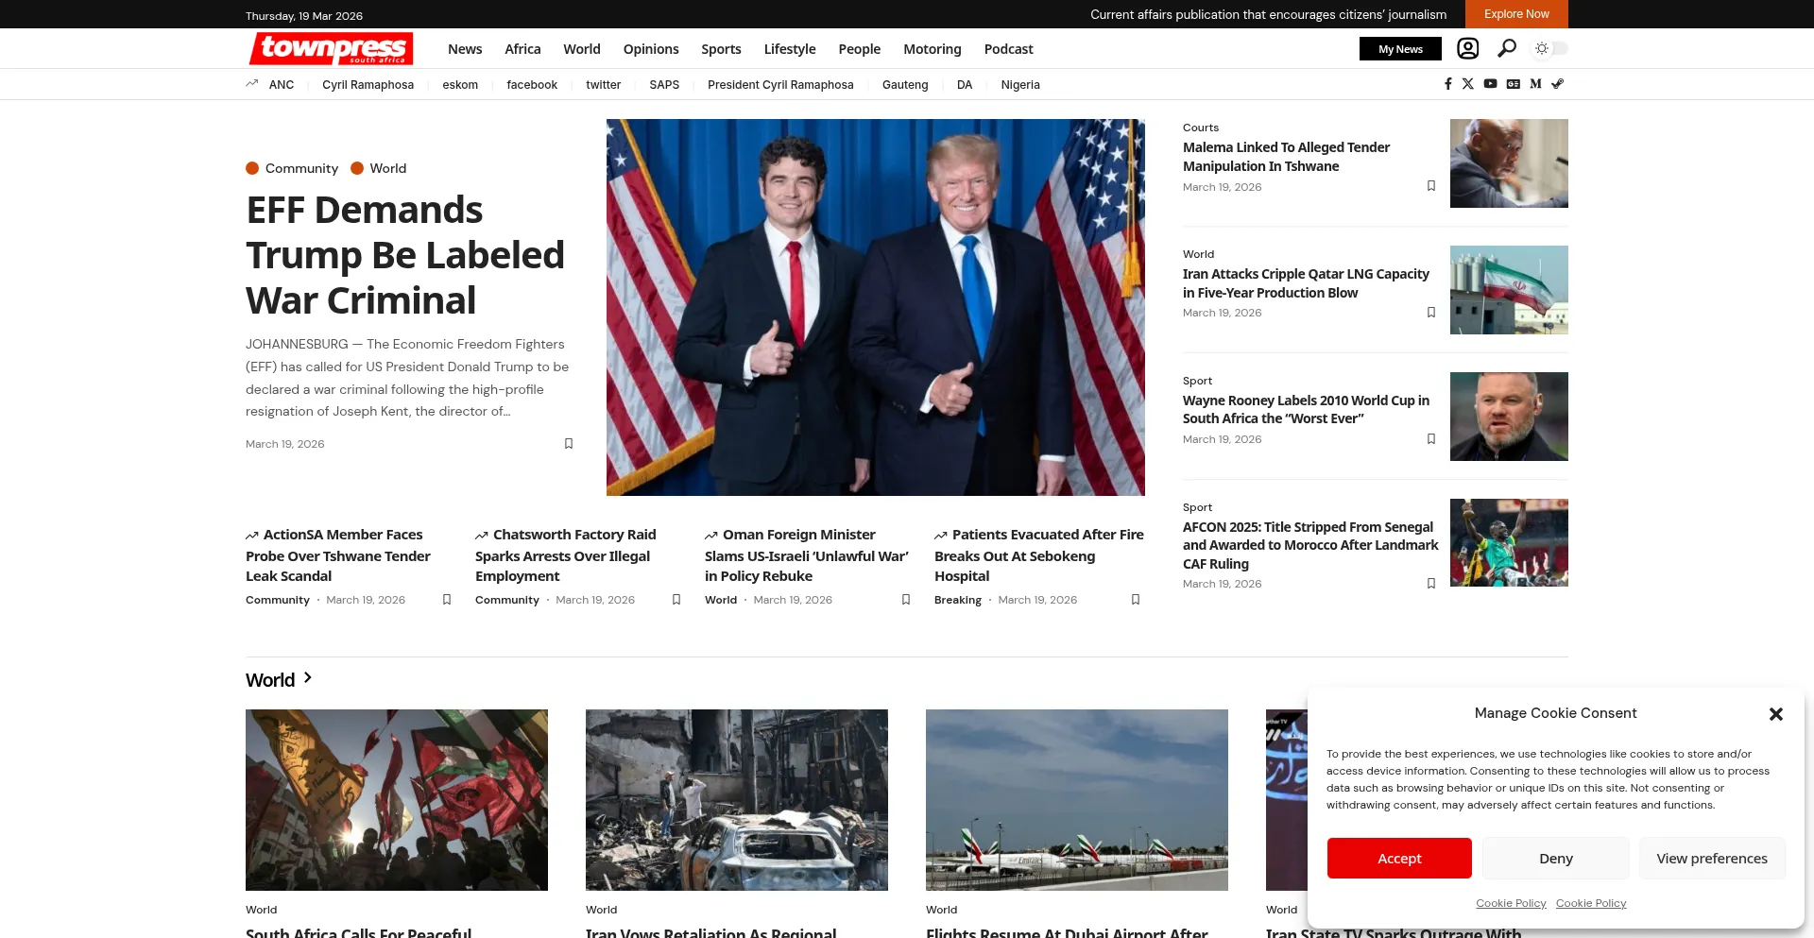Open the People menu
The image size is (1814, 938).
tap(860, 49)
